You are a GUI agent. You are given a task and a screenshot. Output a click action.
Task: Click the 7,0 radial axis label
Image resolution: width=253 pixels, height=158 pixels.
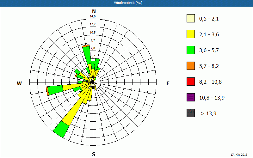tap(93, 48)
